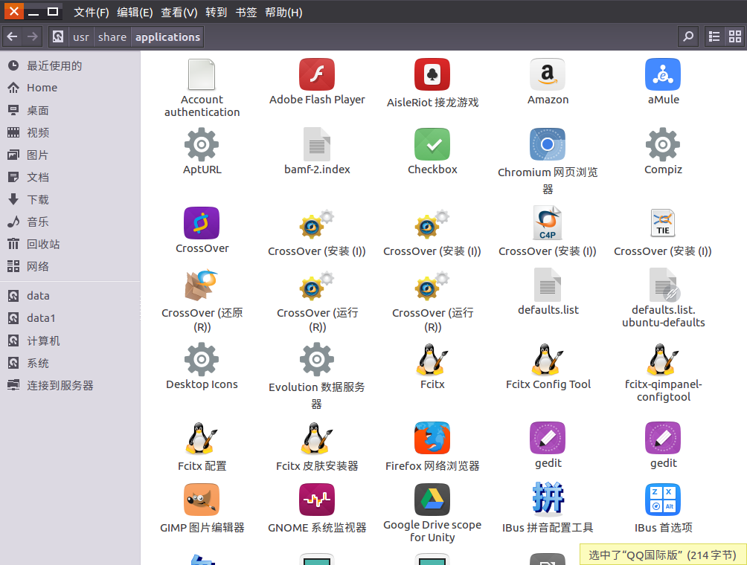Open 回收站 in the sidebar

click(x=70, y=244)
